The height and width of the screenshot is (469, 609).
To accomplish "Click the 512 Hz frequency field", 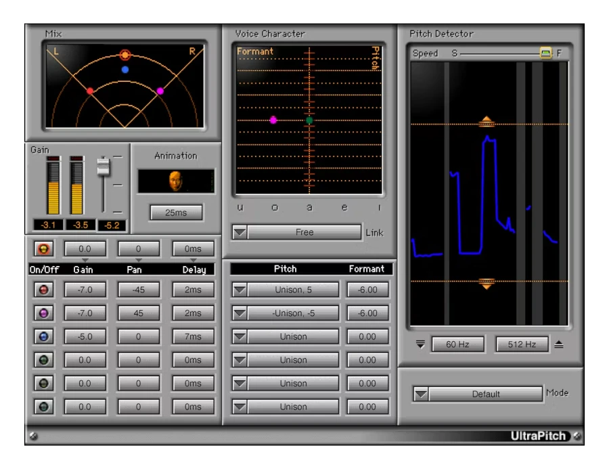I will click(522, 344).
